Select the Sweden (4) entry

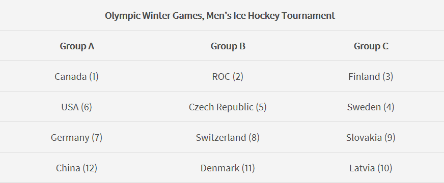point(371,107)
